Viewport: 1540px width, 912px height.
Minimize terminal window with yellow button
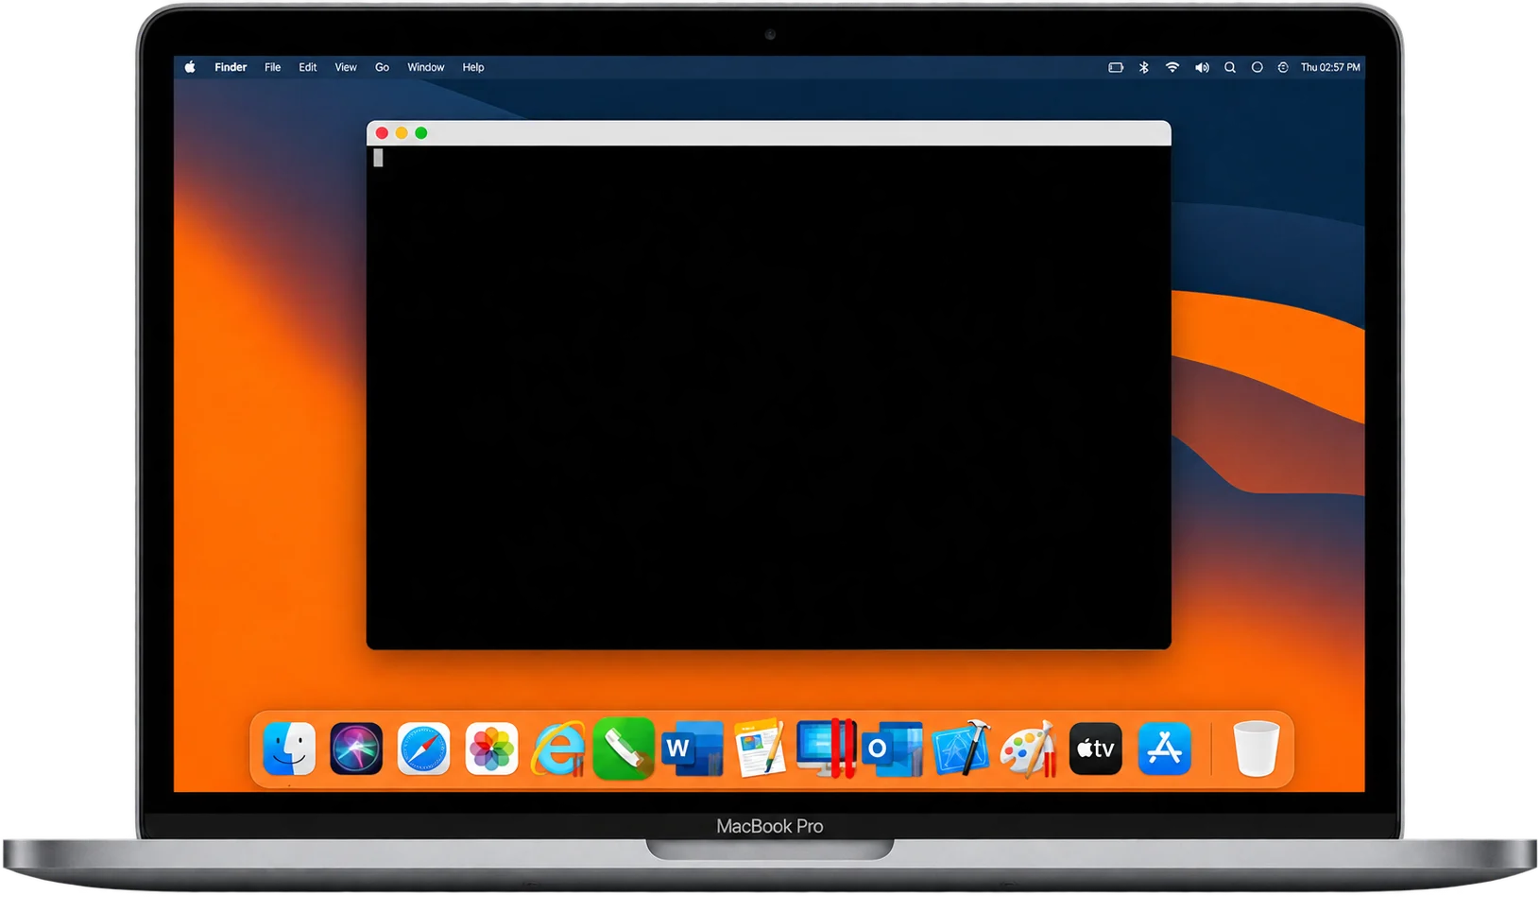click(402, 133)
